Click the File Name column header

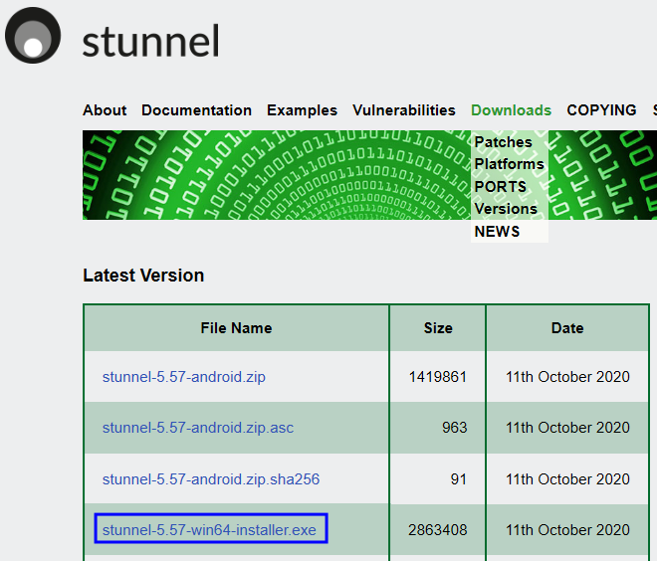click(236, 328)
